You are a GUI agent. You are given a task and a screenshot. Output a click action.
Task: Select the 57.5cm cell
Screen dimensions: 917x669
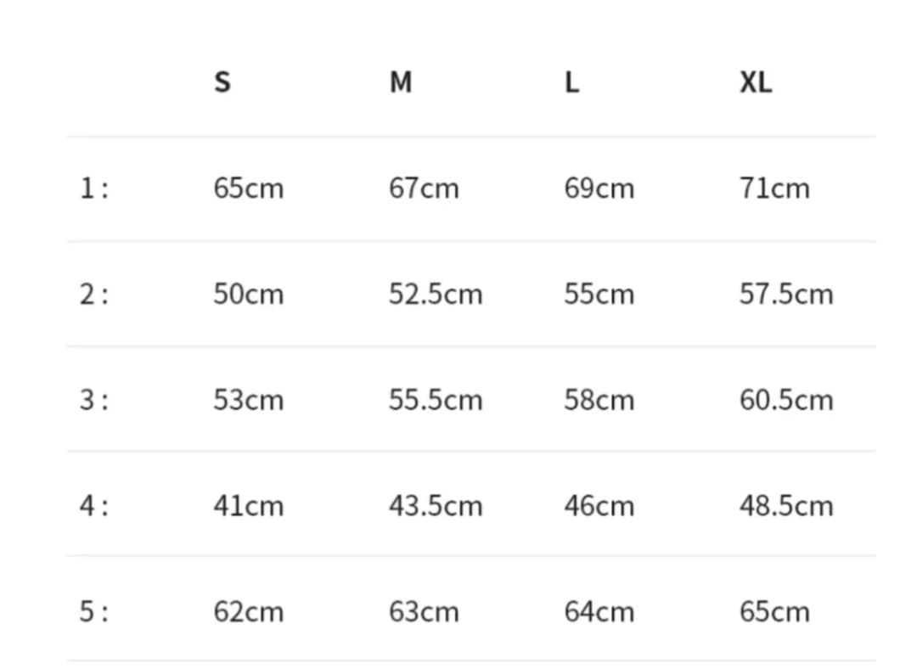coord(786,294)
